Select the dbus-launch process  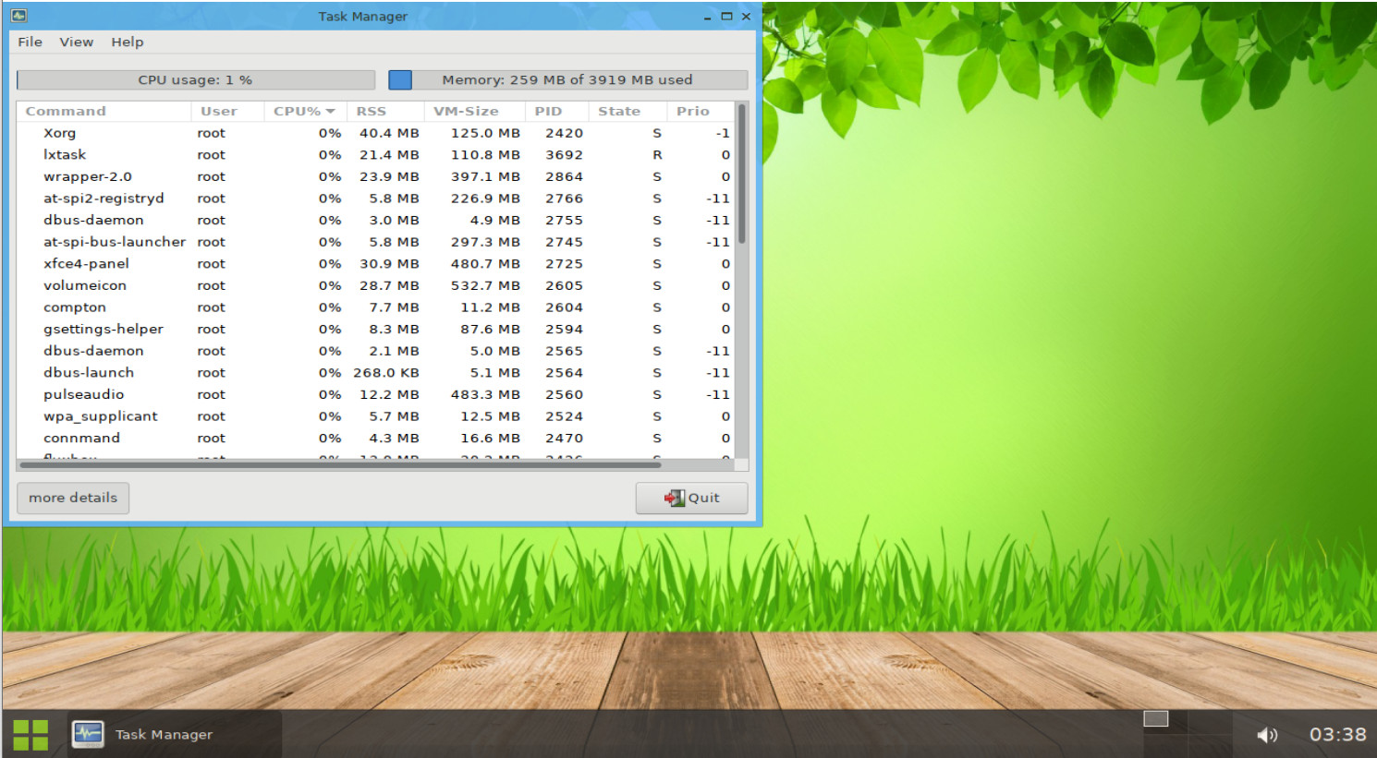376,373
